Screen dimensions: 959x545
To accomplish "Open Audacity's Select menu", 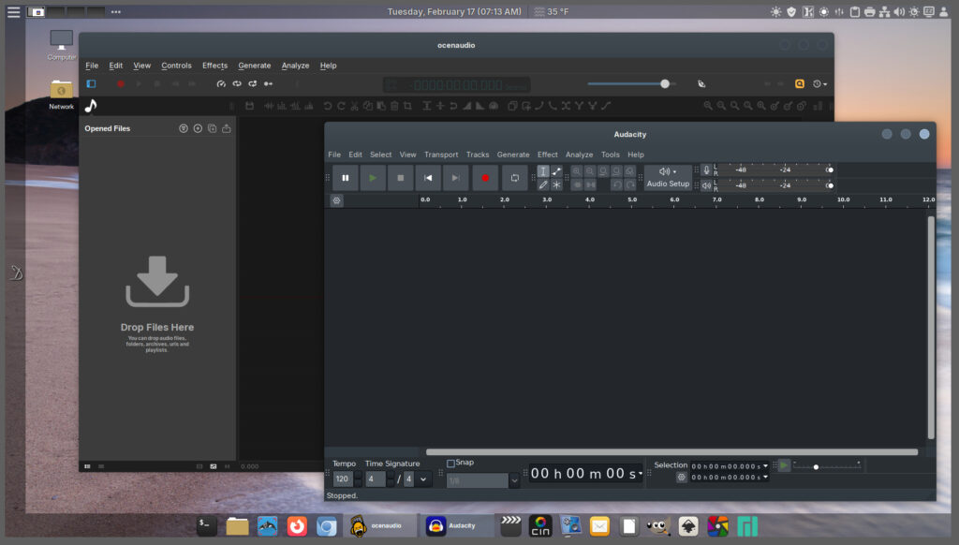I will (380, 155).
